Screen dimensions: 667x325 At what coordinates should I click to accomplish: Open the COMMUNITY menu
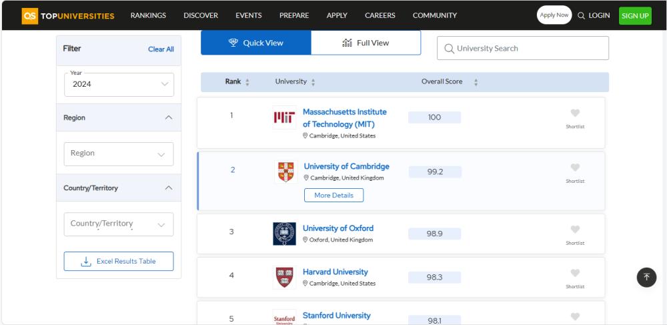click(x=435, y=15)
